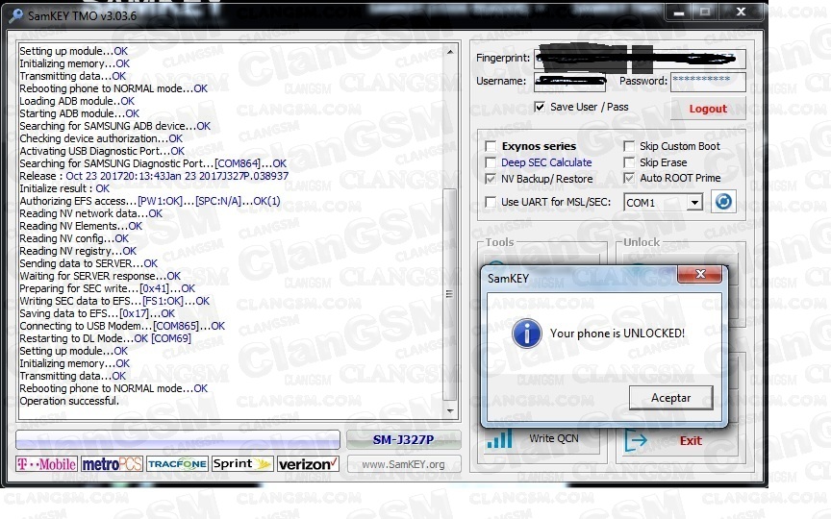Click 'Authorizing EFS access' log line
Screen dimensions: 831x519
150,201
